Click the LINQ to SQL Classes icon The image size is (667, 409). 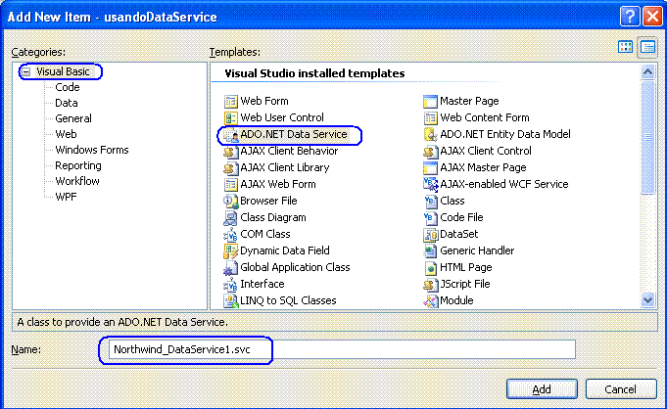coord(230,300)
